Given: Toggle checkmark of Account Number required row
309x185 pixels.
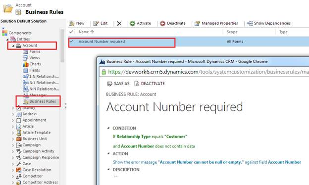Looking at the screenshot, I should click(71, 42).
